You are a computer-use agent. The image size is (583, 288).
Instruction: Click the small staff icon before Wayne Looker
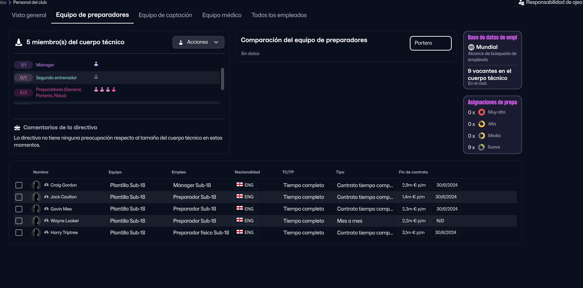click(x=46, y=220)
